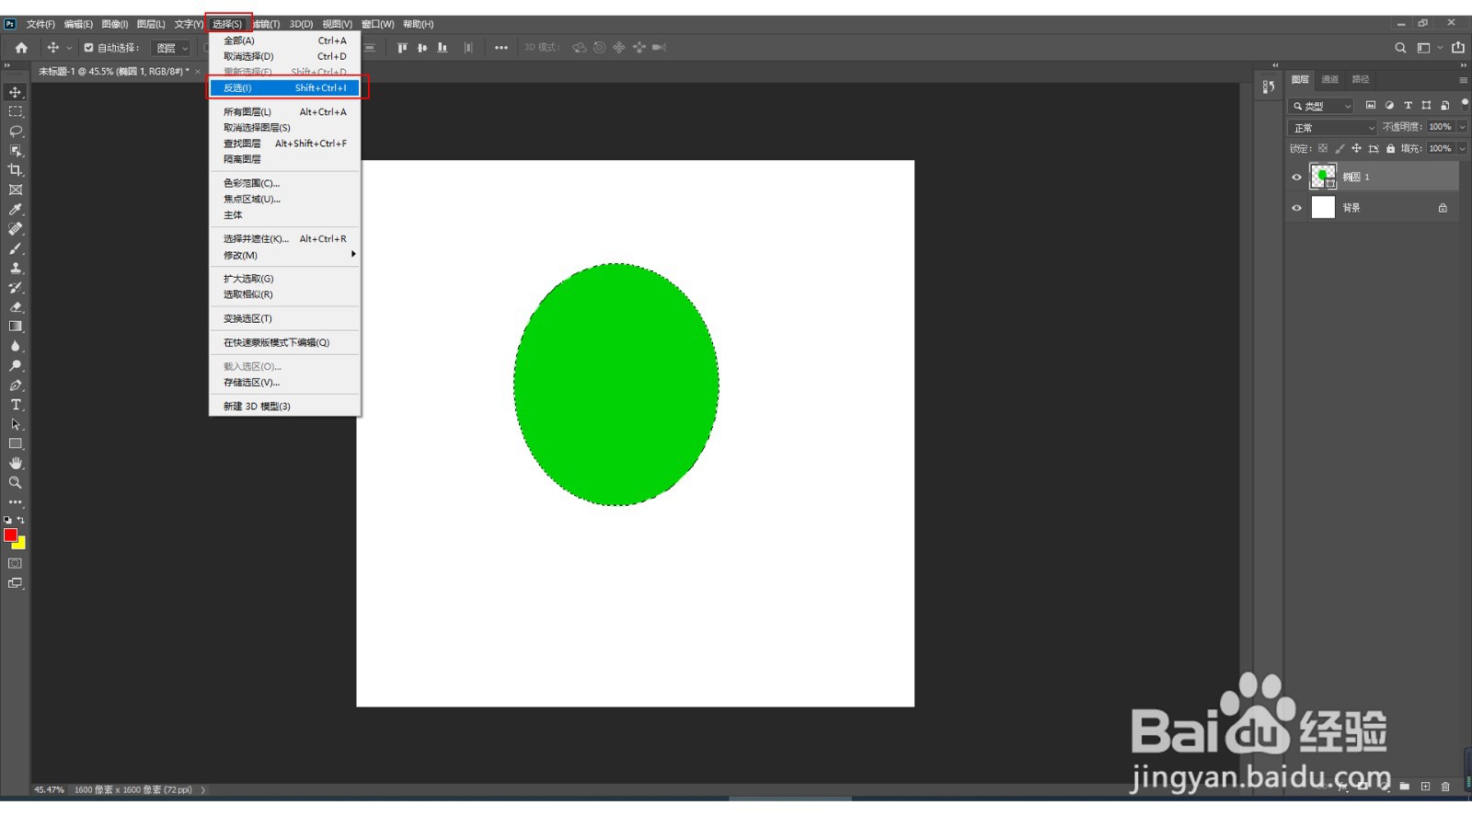Screen dimensions: 1472x828
Task: Select the Crop tool
Action: click(16, 170)
